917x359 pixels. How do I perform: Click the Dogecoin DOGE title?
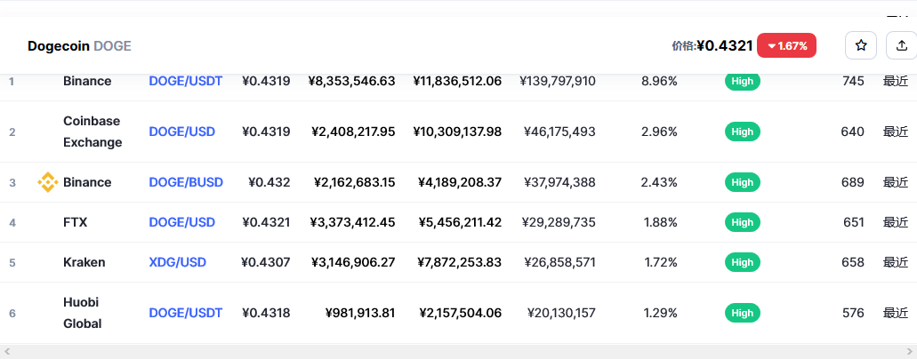coord(79,45)
